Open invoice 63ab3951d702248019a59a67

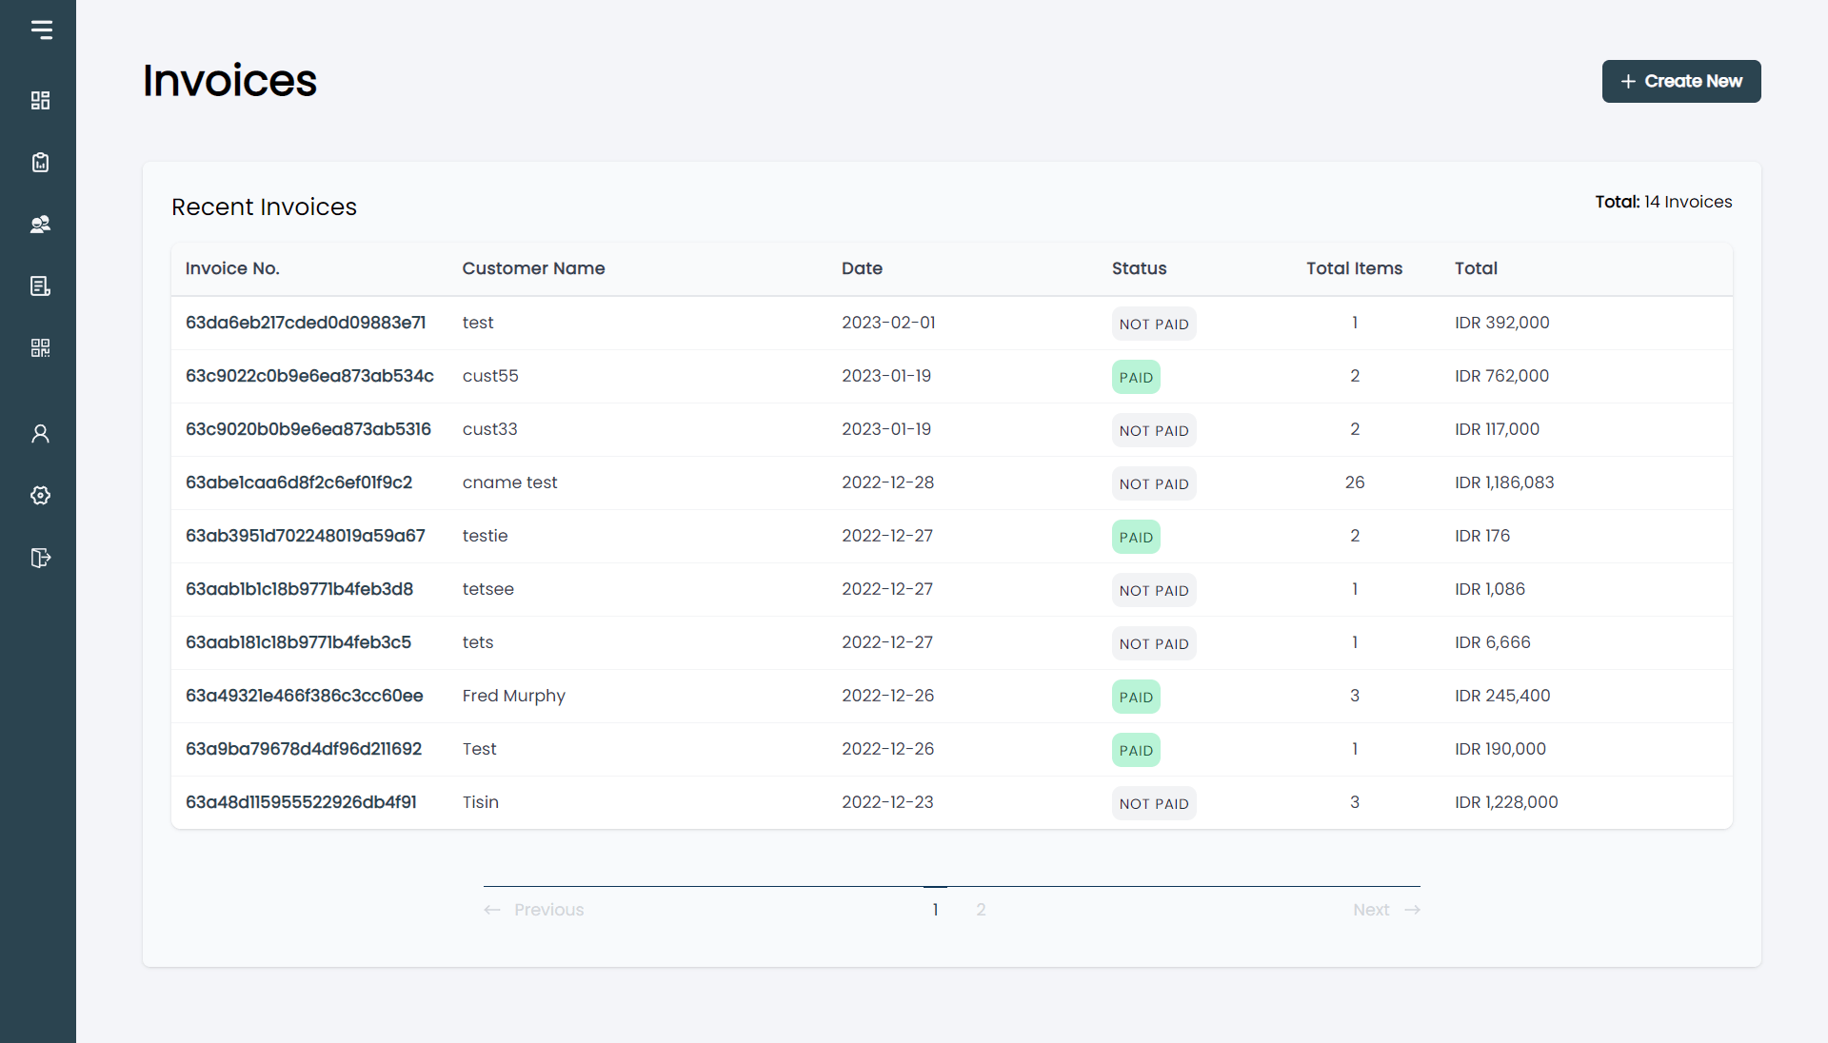click(305, 536)
